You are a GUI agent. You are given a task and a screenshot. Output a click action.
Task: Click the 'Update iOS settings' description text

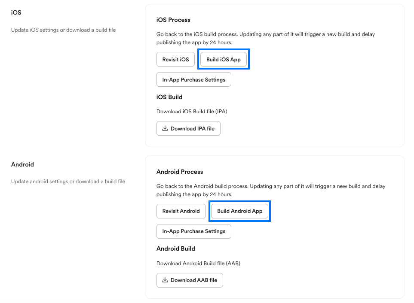point(63,30)
